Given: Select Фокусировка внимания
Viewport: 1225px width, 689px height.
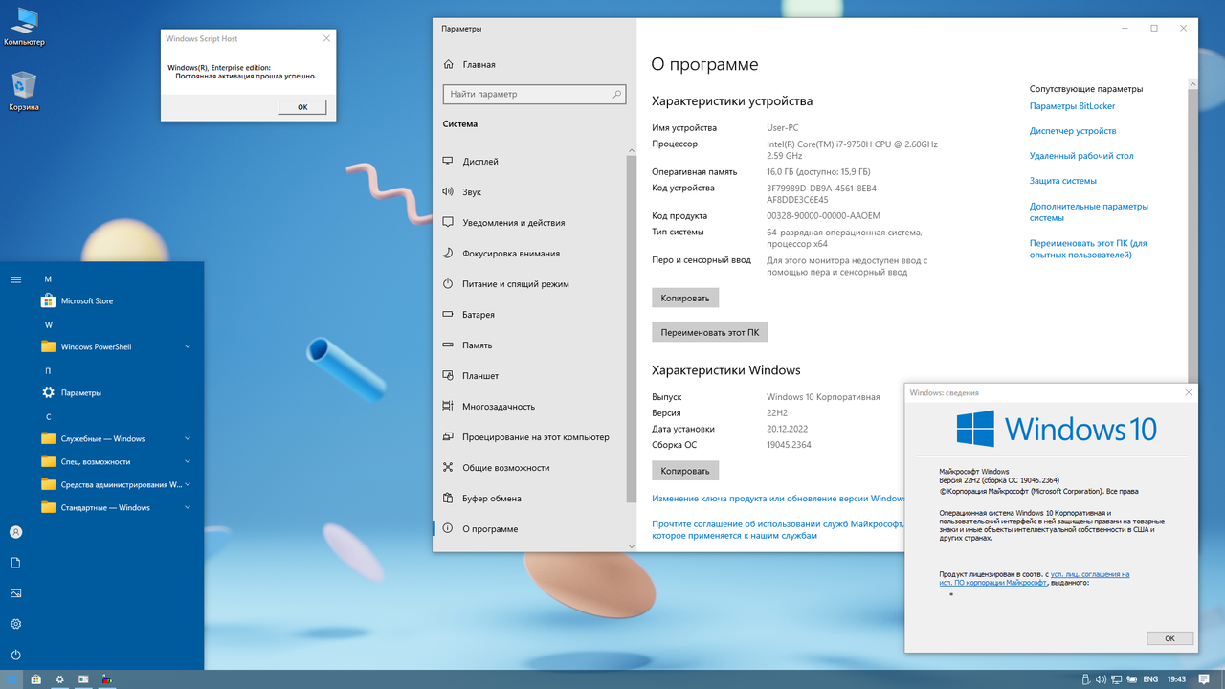Looking at the screenshot, I should [529, 254].
